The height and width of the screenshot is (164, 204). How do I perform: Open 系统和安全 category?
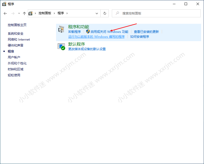tap(16, 34)
